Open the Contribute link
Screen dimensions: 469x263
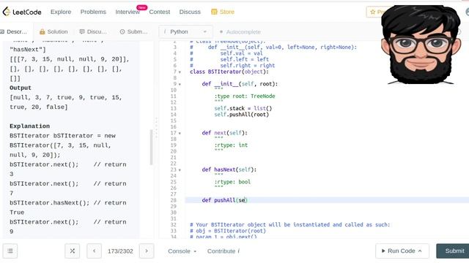223,251
